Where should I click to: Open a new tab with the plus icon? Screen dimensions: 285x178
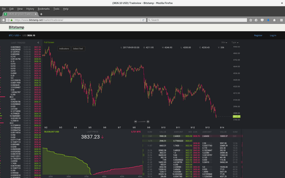pos(41,14)
